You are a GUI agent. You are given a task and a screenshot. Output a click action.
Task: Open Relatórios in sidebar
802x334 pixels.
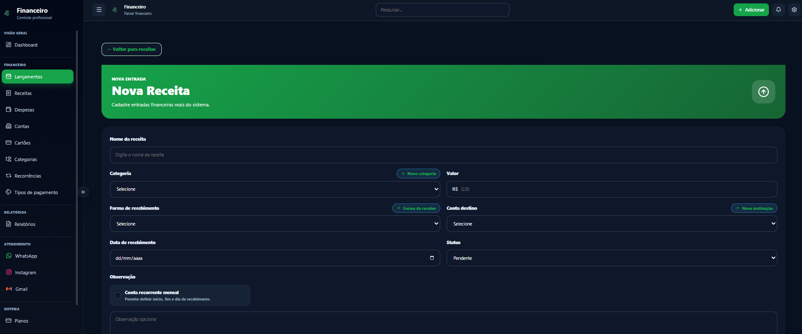point(37,224)
